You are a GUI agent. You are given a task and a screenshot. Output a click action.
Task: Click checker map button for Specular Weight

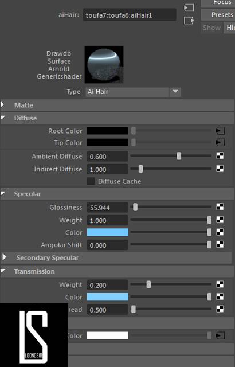click(220, 220)
